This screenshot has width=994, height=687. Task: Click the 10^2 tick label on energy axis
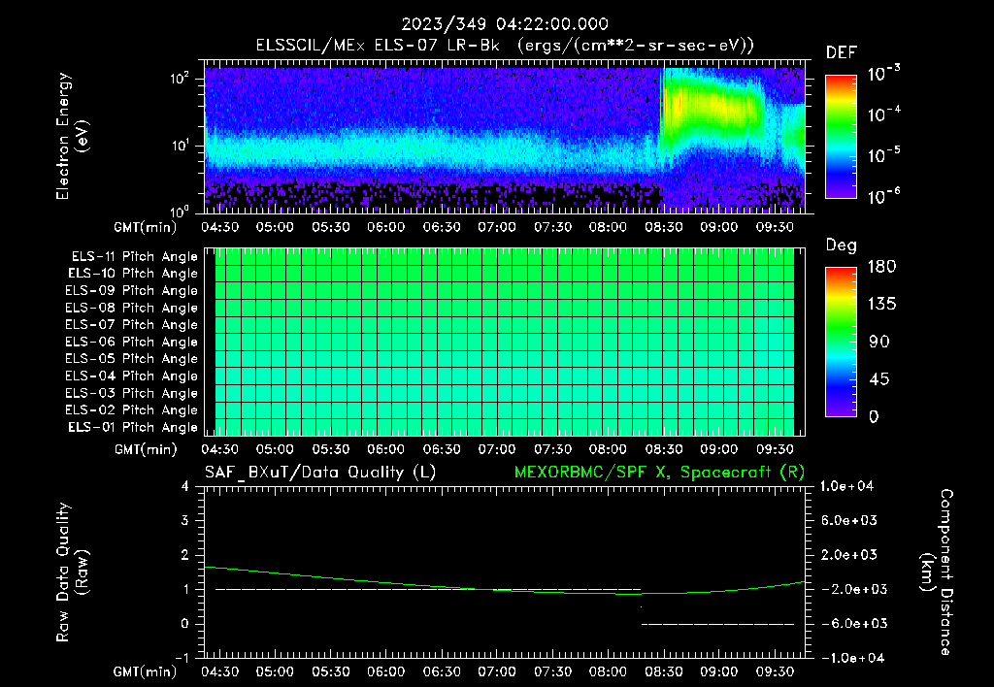pyautogui.click(x=180, y=79)
